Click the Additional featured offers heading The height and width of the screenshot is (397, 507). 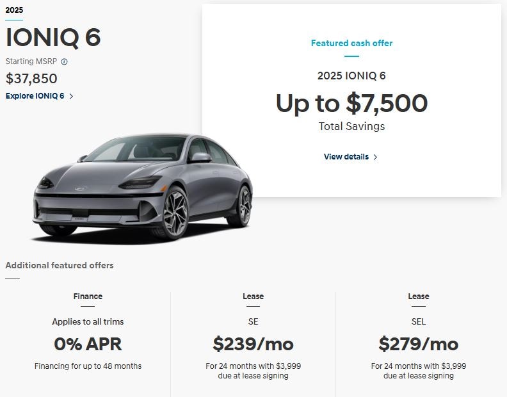[60, 265]
